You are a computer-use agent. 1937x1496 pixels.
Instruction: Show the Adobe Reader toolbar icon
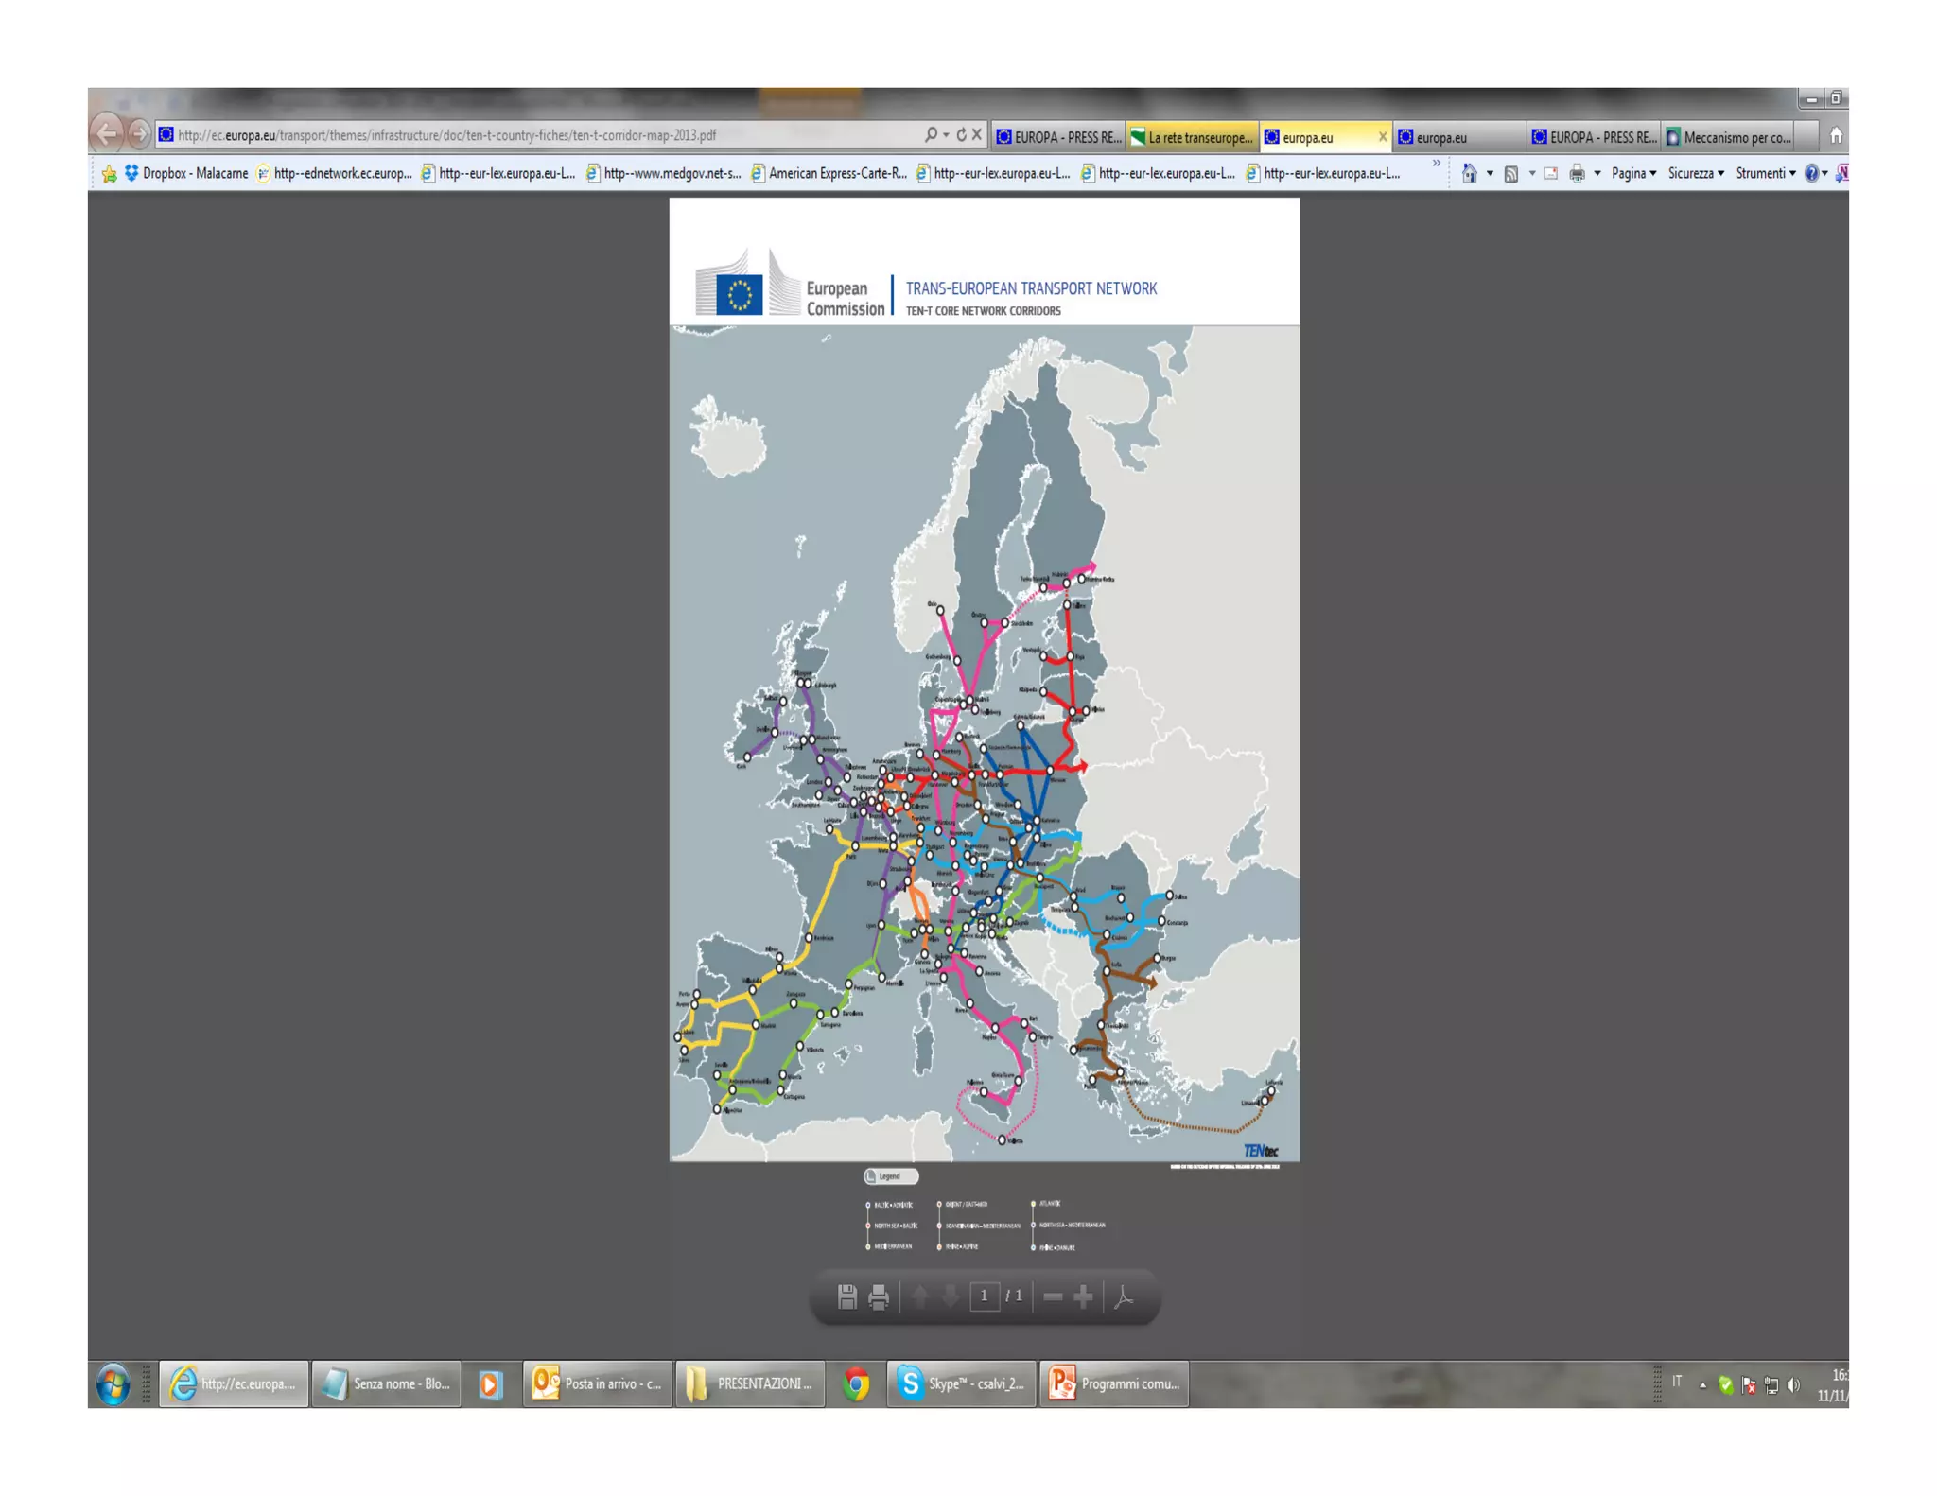pos(1125,1296)
